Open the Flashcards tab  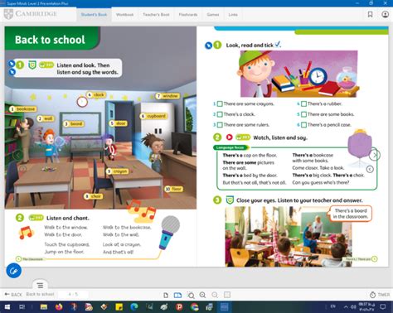coord(188,14)
